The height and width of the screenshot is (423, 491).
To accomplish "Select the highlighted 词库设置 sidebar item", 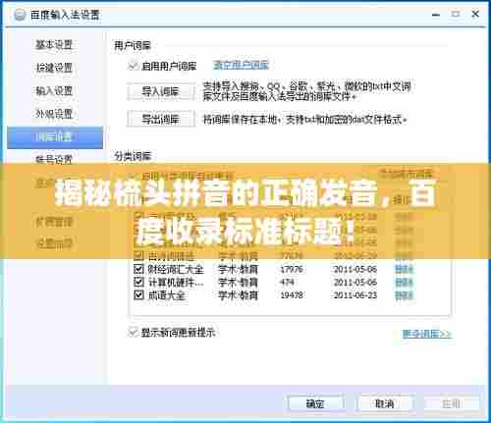I will [55, 137].
